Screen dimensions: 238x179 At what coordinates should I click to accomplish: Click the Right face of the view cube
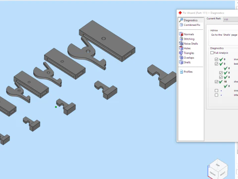pyautogui.click(x=223, y=174)
